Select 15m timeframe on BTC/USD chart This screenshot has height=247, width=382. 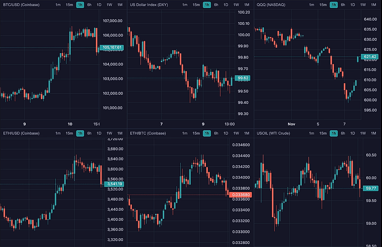point(69,5)
